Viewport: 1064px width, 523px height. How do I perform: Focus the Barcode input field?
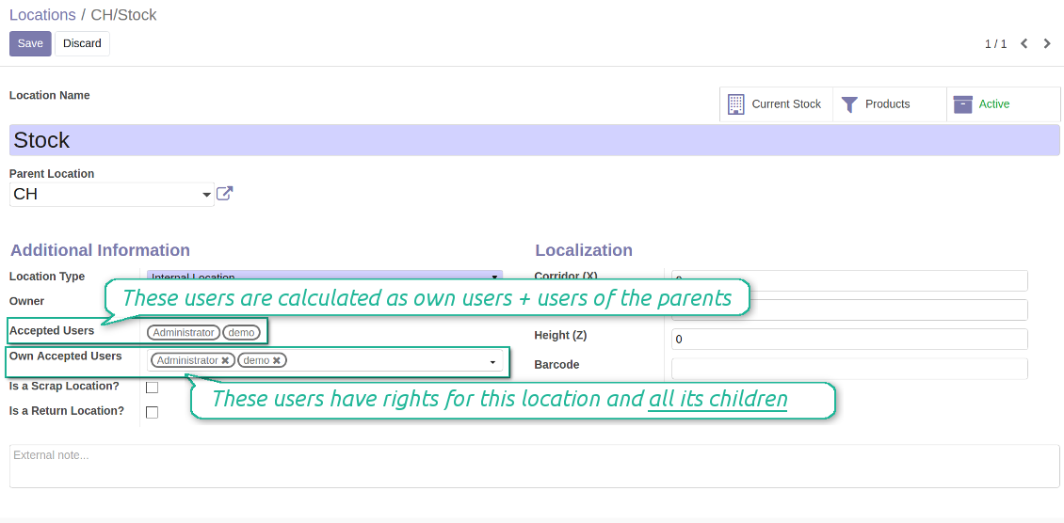[x=848, y=368]
